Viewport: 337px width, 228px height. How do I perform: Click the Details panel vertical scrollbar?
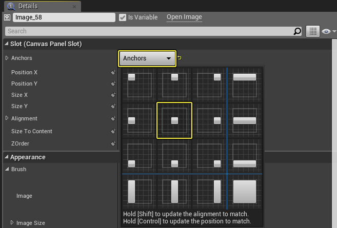point(334,133)
